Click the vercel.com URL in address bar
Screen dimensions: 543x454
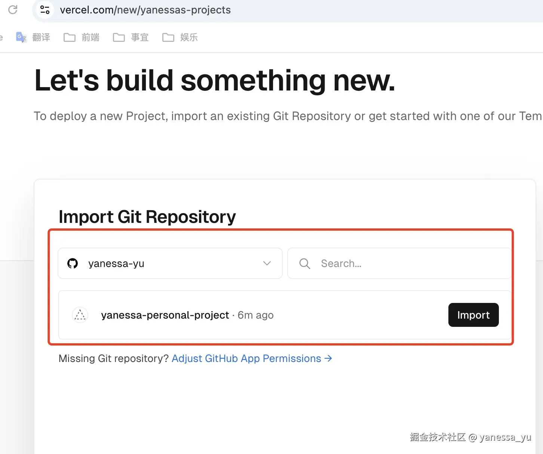pyautogui.click(x=145, y=10)
